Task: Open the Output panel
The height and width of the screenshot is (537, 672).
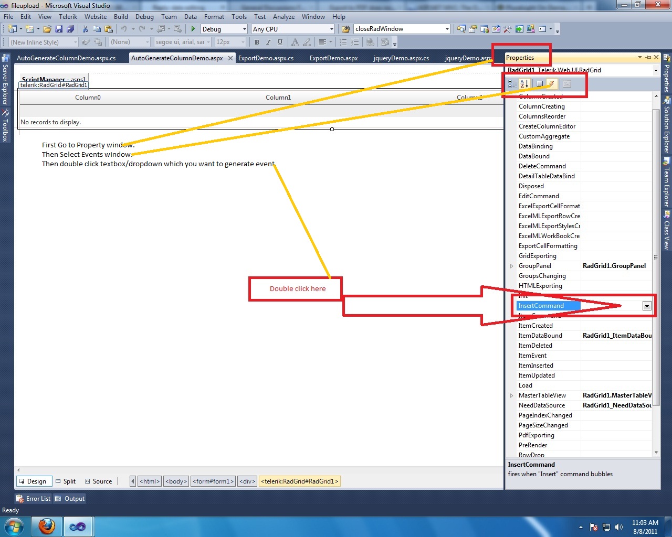Action: tap(70, 499)
